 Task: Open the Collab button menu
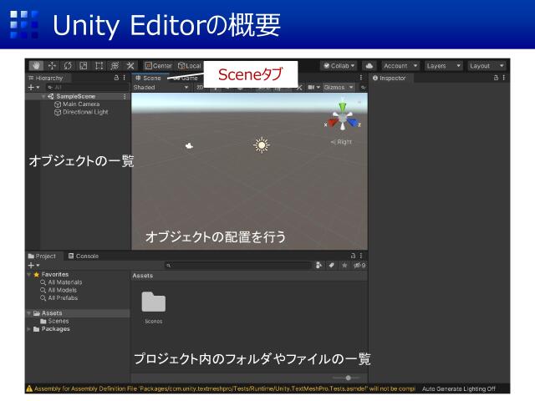pyautogui.click(x=339, y=65)
